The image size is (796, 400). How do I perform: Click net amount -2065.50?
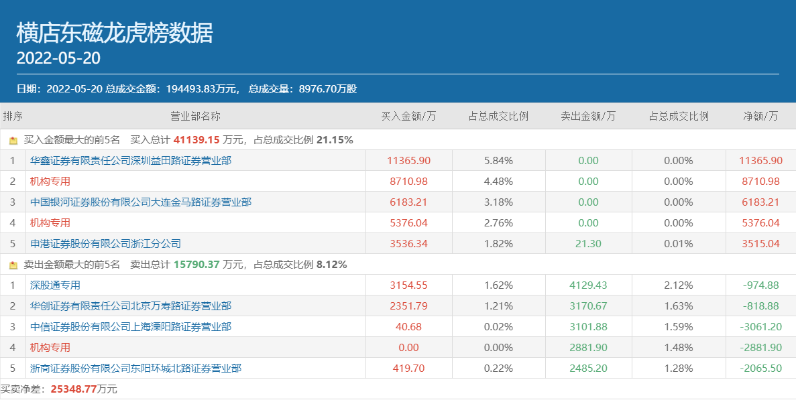tap(760, 369)
